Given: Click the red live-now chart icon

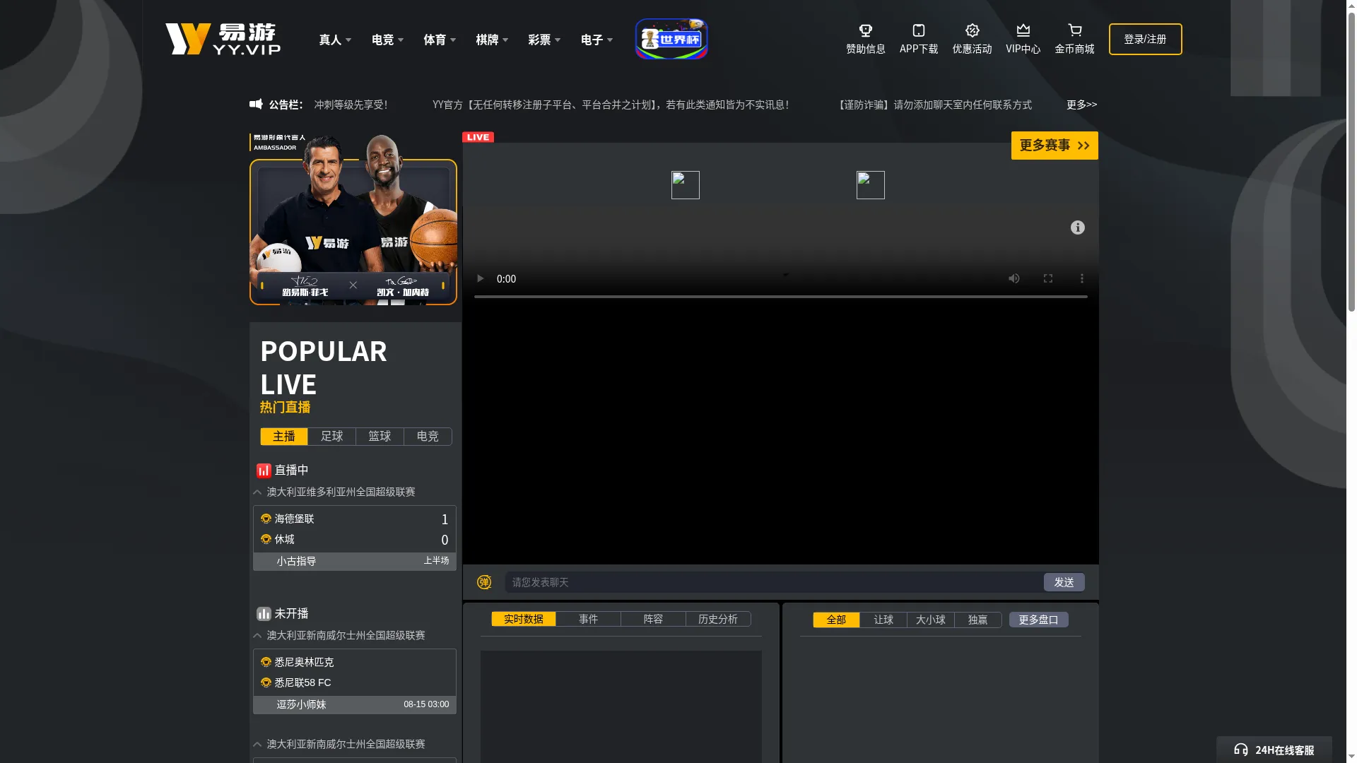Looking at the screenshot, I should pyautogui.click(x=264, y=471).
